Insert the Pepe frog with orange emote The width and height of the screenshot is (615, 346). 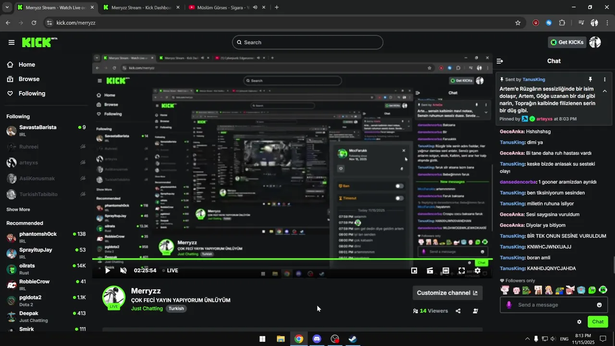pyautogui.click(x=527, y=290)
